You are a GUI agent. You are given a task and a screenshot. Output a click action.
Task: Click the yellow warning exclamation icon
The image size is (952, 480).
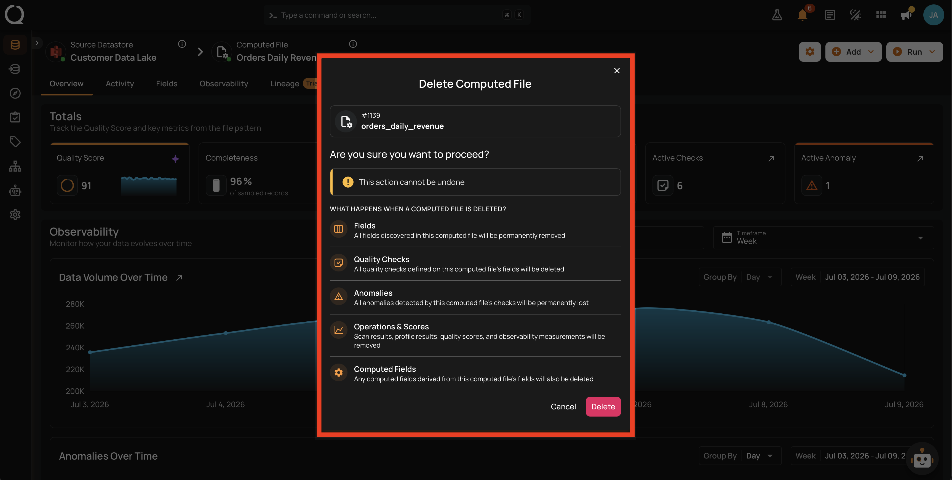point(347,182)
